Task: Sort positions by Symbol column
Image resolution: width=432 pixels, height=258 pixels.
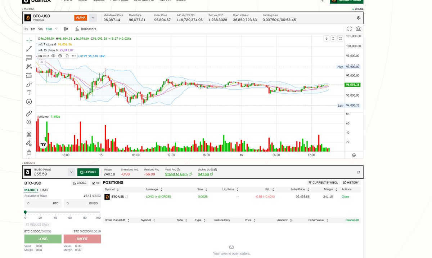Action: click(x=112, y=190)
